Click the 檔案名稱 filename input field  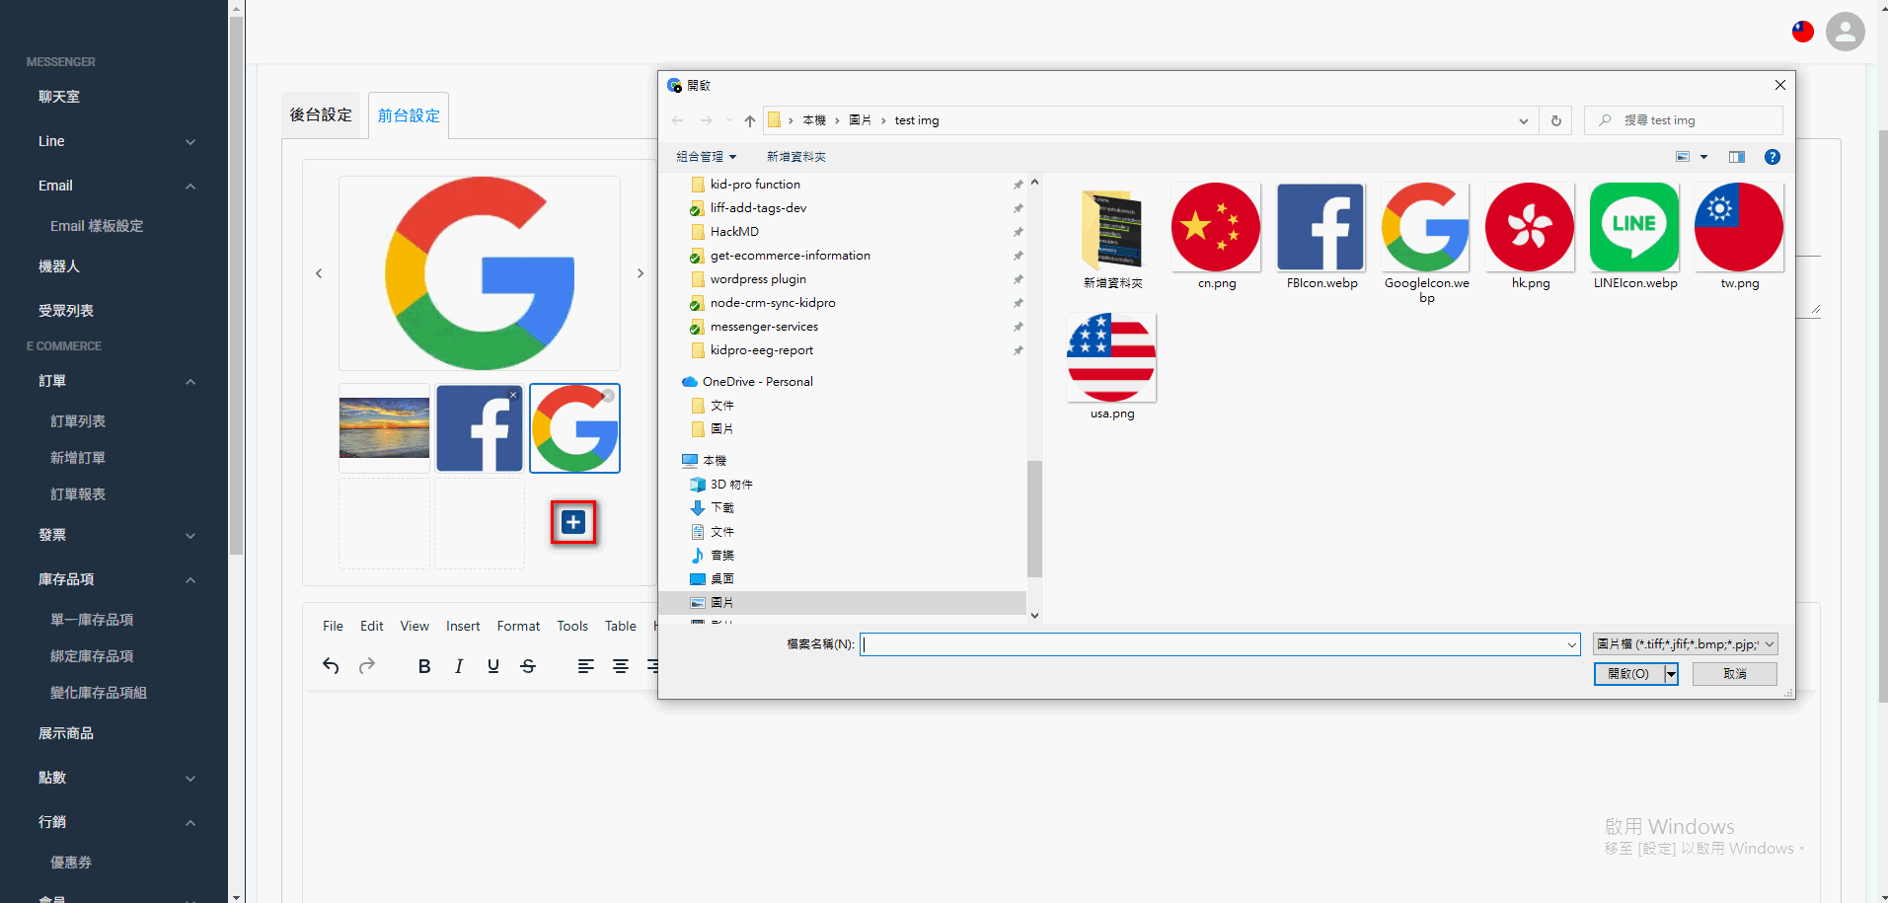1220,644
